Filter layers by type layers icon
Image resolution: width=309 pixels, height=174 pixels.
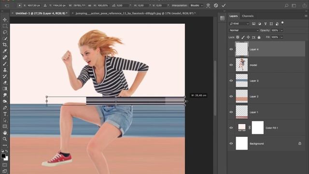pyautogui.click(x=266, y=24)
